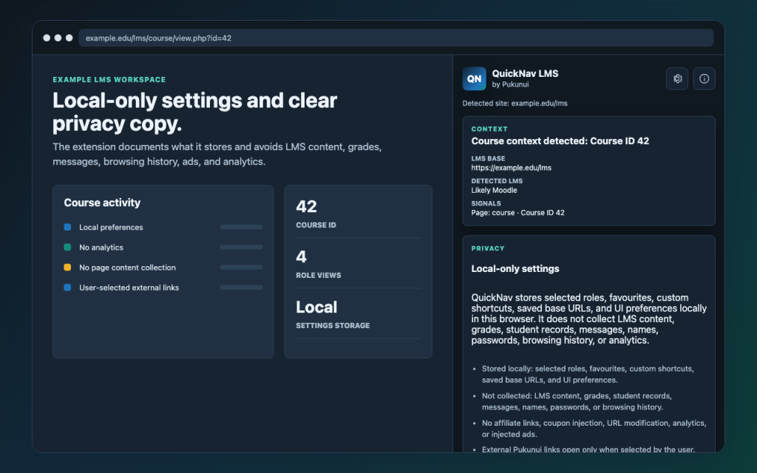Click the 'LMS BASE' field label
This screenshot has height=473, width=757.
[x=488, y=158]
